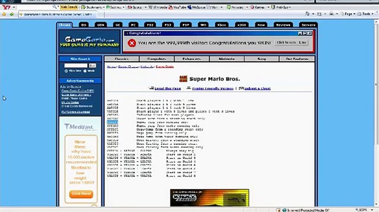This screenshot has width=379, height=212.
Task: Open the Reviews tab
Action: (283, 25)
